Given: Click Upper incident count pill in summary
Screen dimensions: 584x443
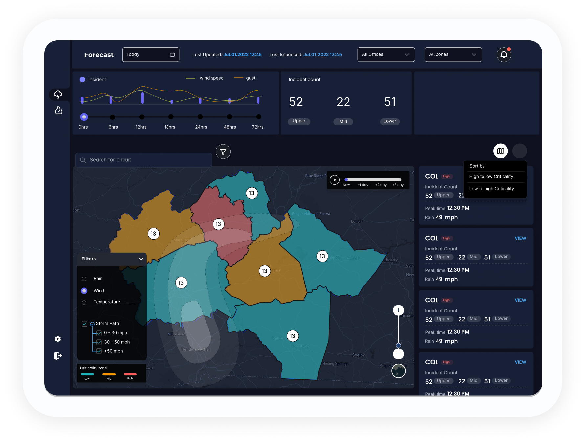Looking at the screenshot, I should point(299,121).
